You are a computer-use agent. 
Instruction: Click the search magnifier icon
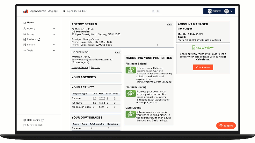(x=64, y=11)
